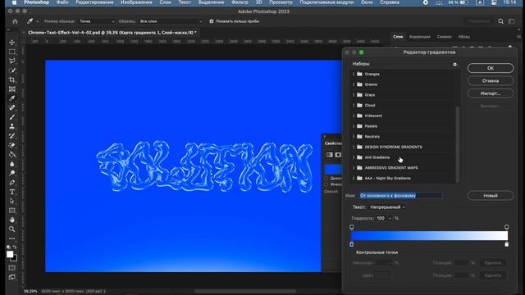Select the History Brush tool

12,136
